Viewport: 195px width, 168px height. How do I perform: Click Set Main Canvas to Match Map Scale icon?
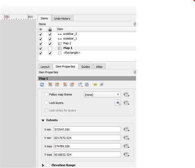point(72,85)
